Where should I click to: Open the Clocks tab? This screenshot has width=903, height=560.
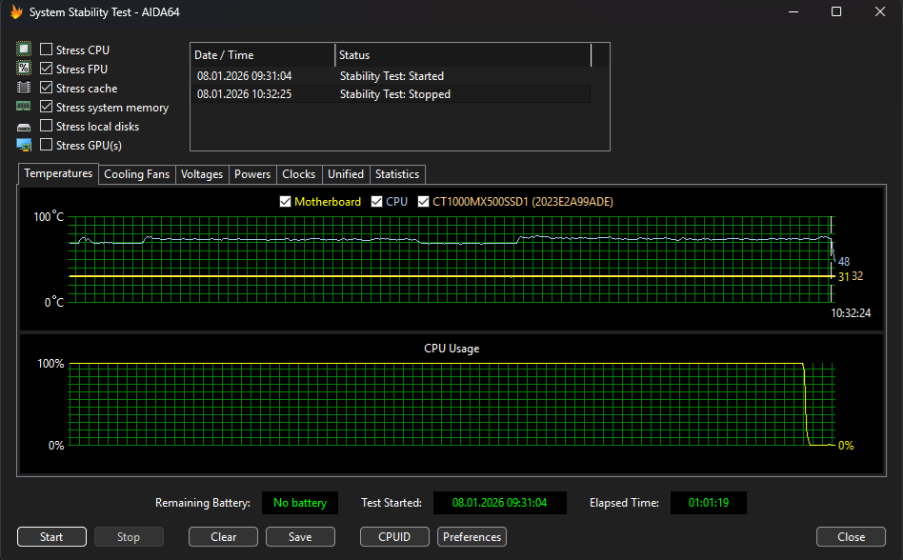click(x=299, y=174)
